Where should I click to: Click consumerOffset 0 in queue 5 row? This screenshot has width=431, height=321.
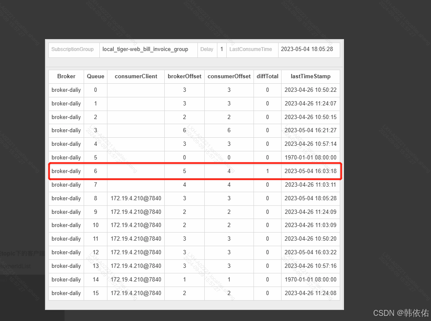[x=229, y=157]
